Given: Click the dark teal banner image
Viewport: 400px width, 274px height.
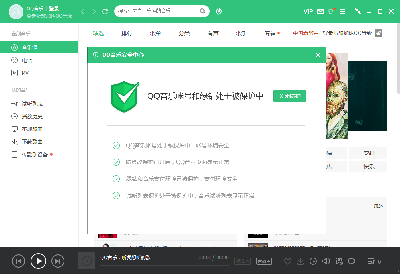Looking at the screenshot, I should pyautogui.click(x=368, y=96).
